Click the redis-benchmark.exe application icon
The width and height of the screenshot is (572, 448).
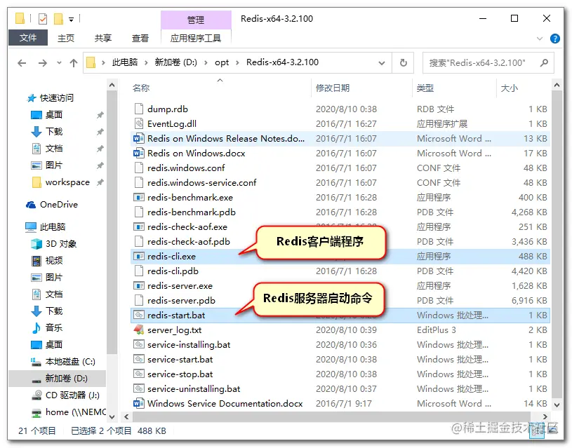pos(139,197)
